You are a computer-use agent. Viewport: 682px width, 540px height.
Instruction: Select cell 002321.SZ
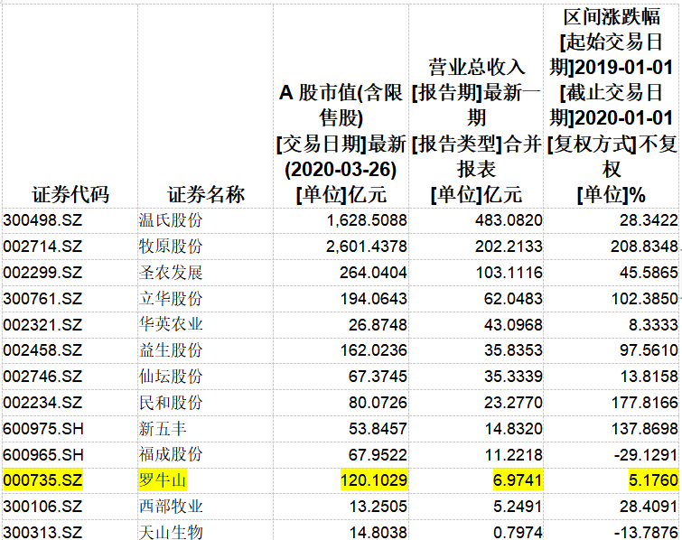click(x=70, y=324)
